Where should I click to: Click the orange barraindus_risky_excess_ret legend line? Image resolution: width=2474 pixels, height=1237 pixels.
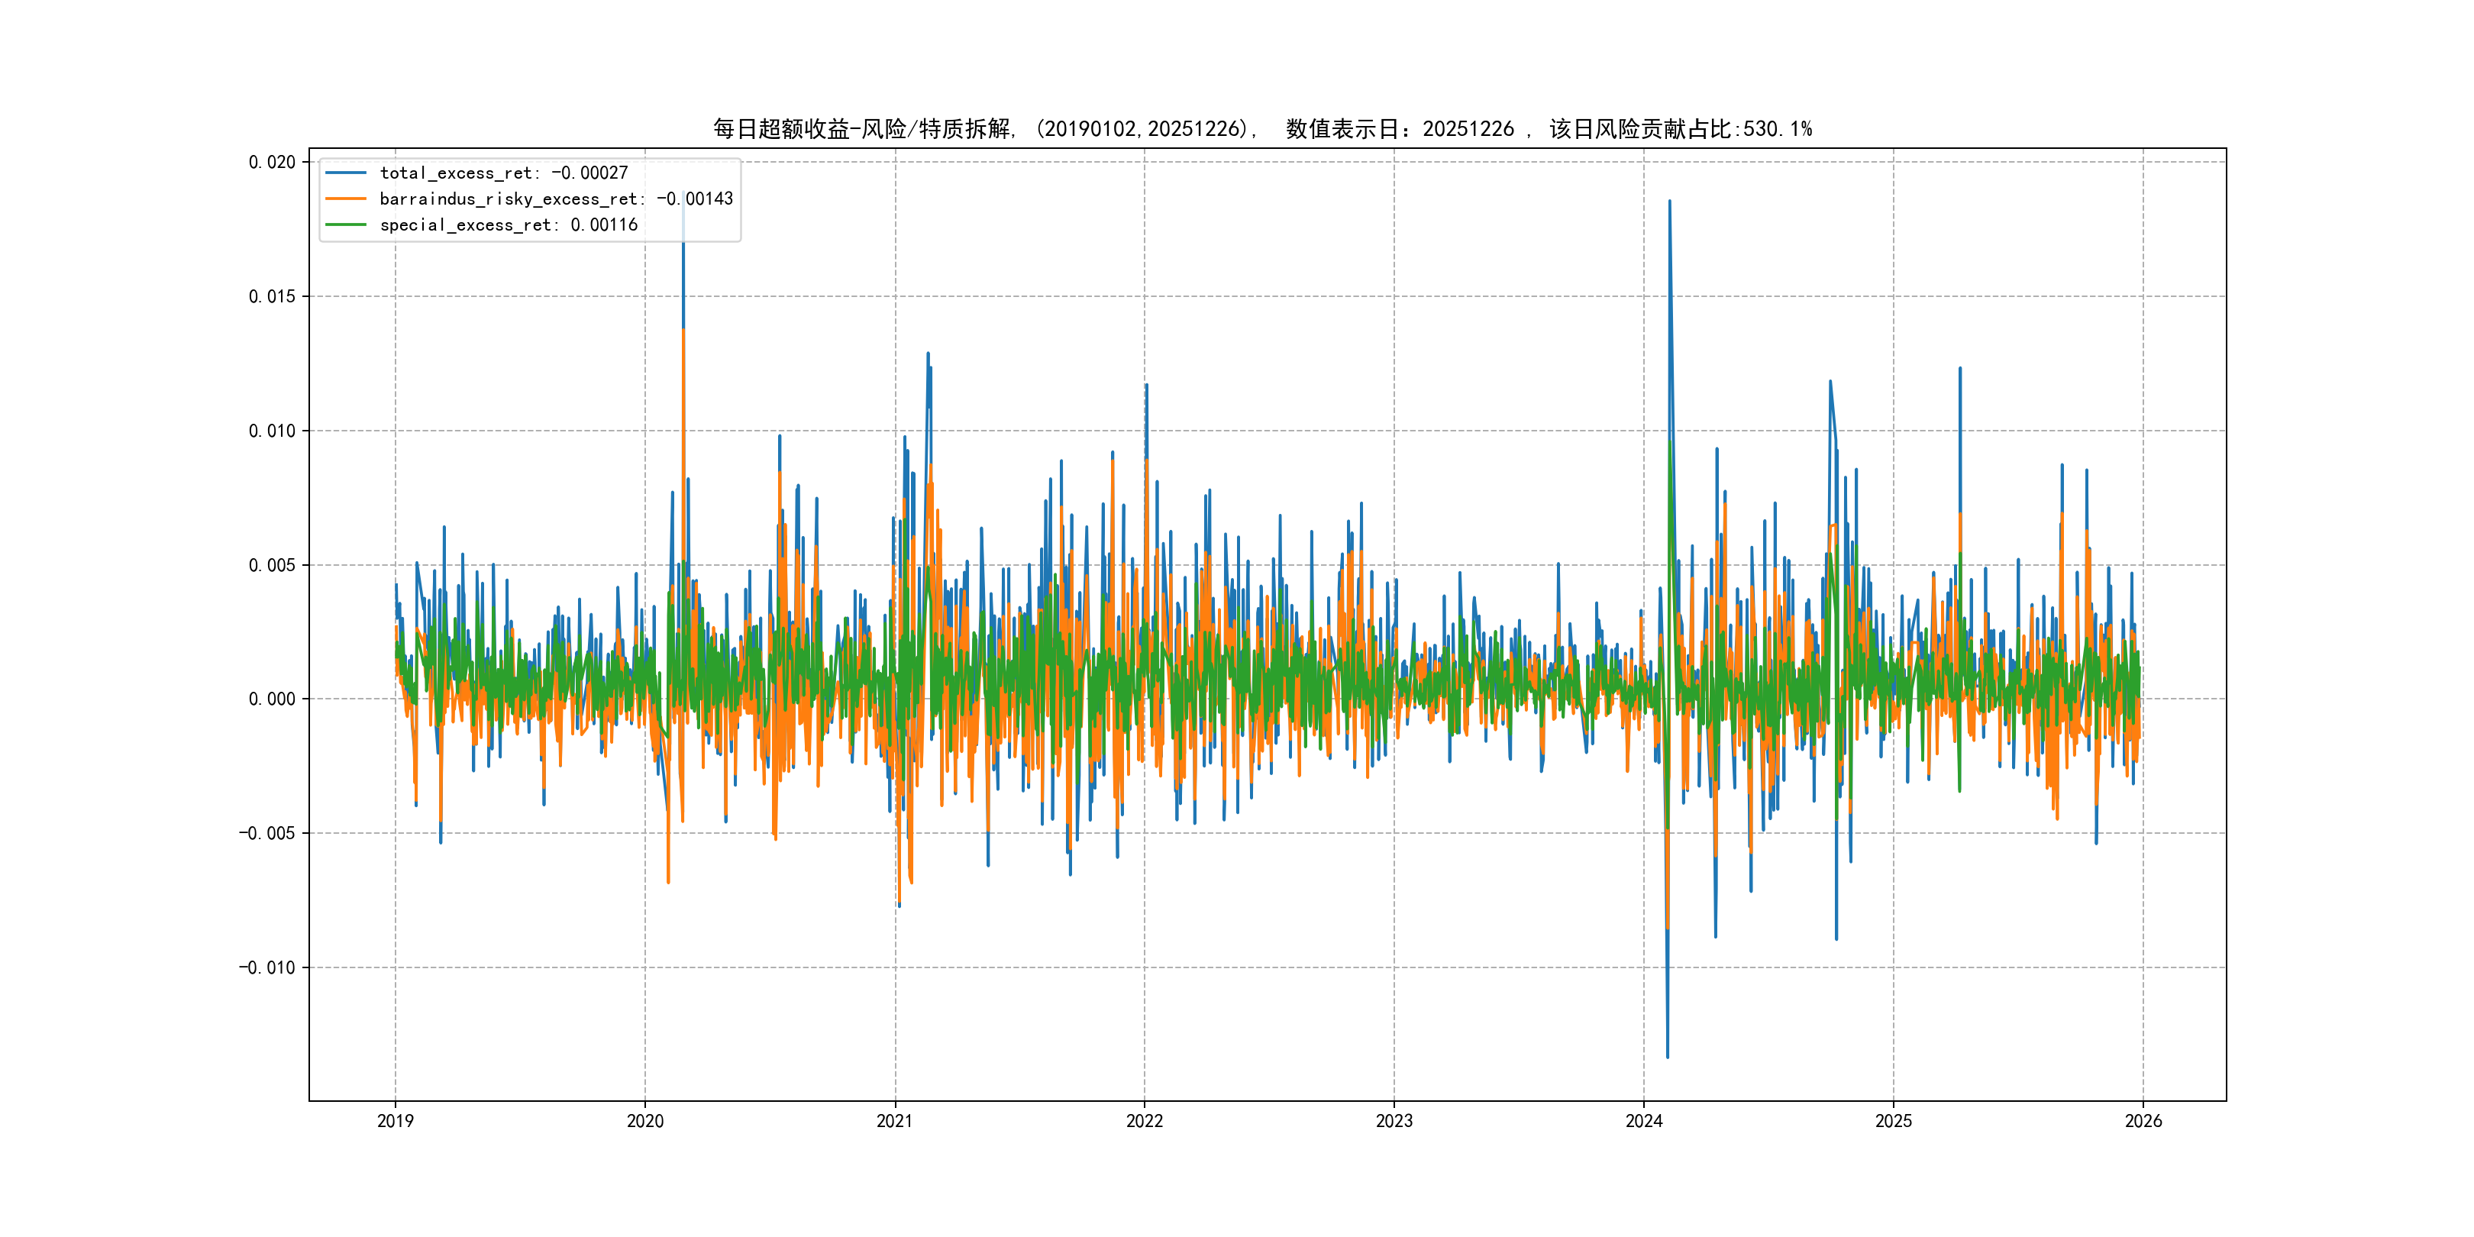tap(346, 199)
